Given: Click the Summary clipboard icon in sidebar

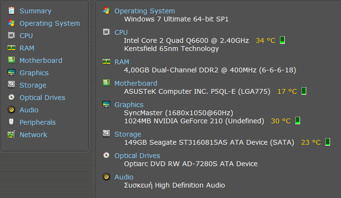Looking at the screenshot, I should (x=11, y=10).
